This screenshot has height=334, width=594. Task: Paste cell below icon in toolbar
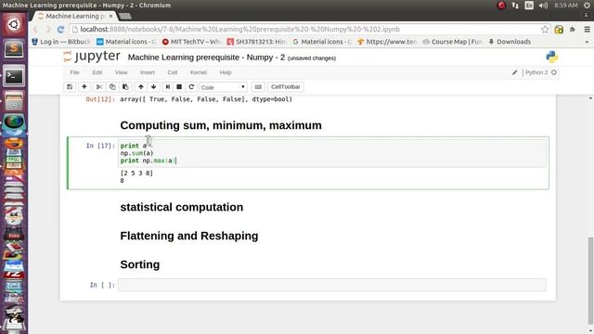[125, 86]
